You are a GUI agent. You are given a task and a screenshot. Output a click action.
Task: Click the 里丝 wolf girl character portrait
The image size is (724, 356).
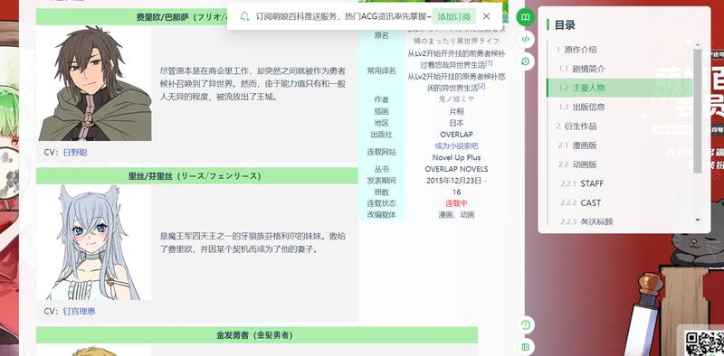[x=94, y=242]
